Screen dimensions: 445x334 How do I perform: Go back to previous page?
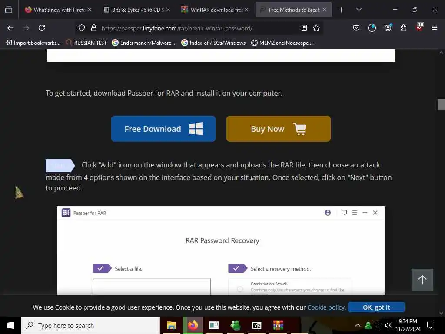point(10,28)
